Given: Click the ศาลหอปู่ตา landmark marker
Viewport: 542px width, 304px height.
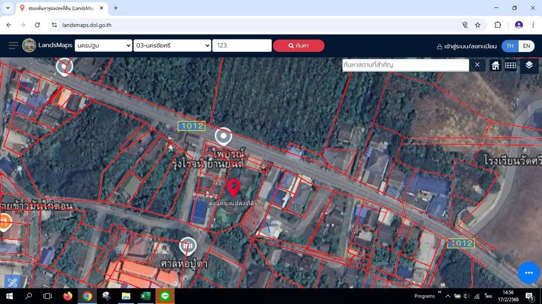Looking at the screenshot, I should (188, 246).
